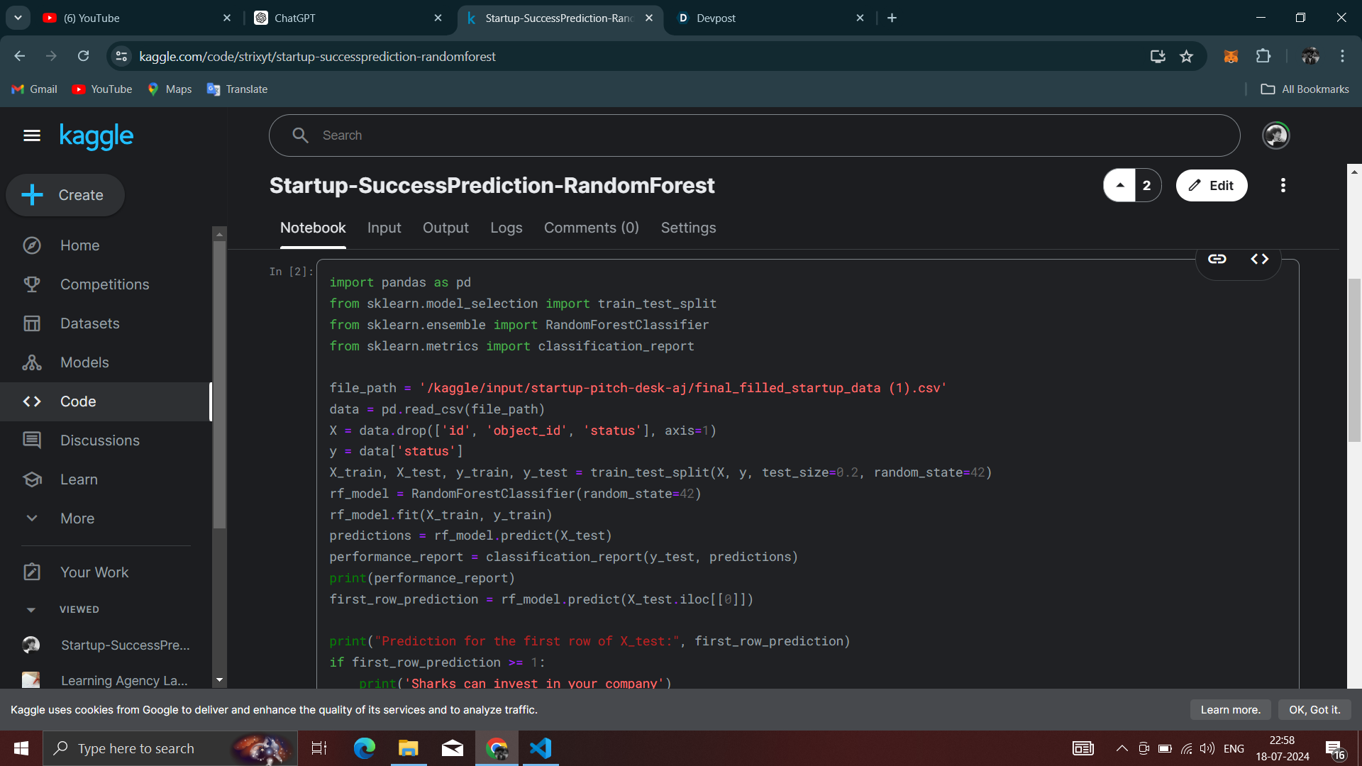Click Learn more cookie link
The height and width of the screenshot is (766, 1362).
[x=1229, y=710]
